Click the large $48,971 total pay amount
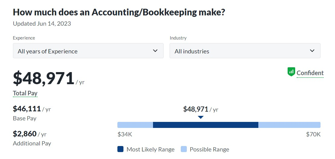The width and height of the screenshot is (335, 159). click(x=43, y=78)
